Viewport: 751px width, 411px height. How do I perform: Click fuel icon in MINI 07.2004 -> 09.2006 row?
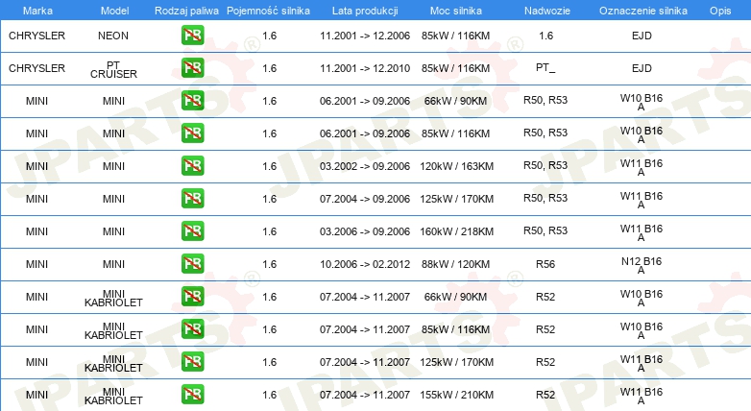click(x=192, y=198)
